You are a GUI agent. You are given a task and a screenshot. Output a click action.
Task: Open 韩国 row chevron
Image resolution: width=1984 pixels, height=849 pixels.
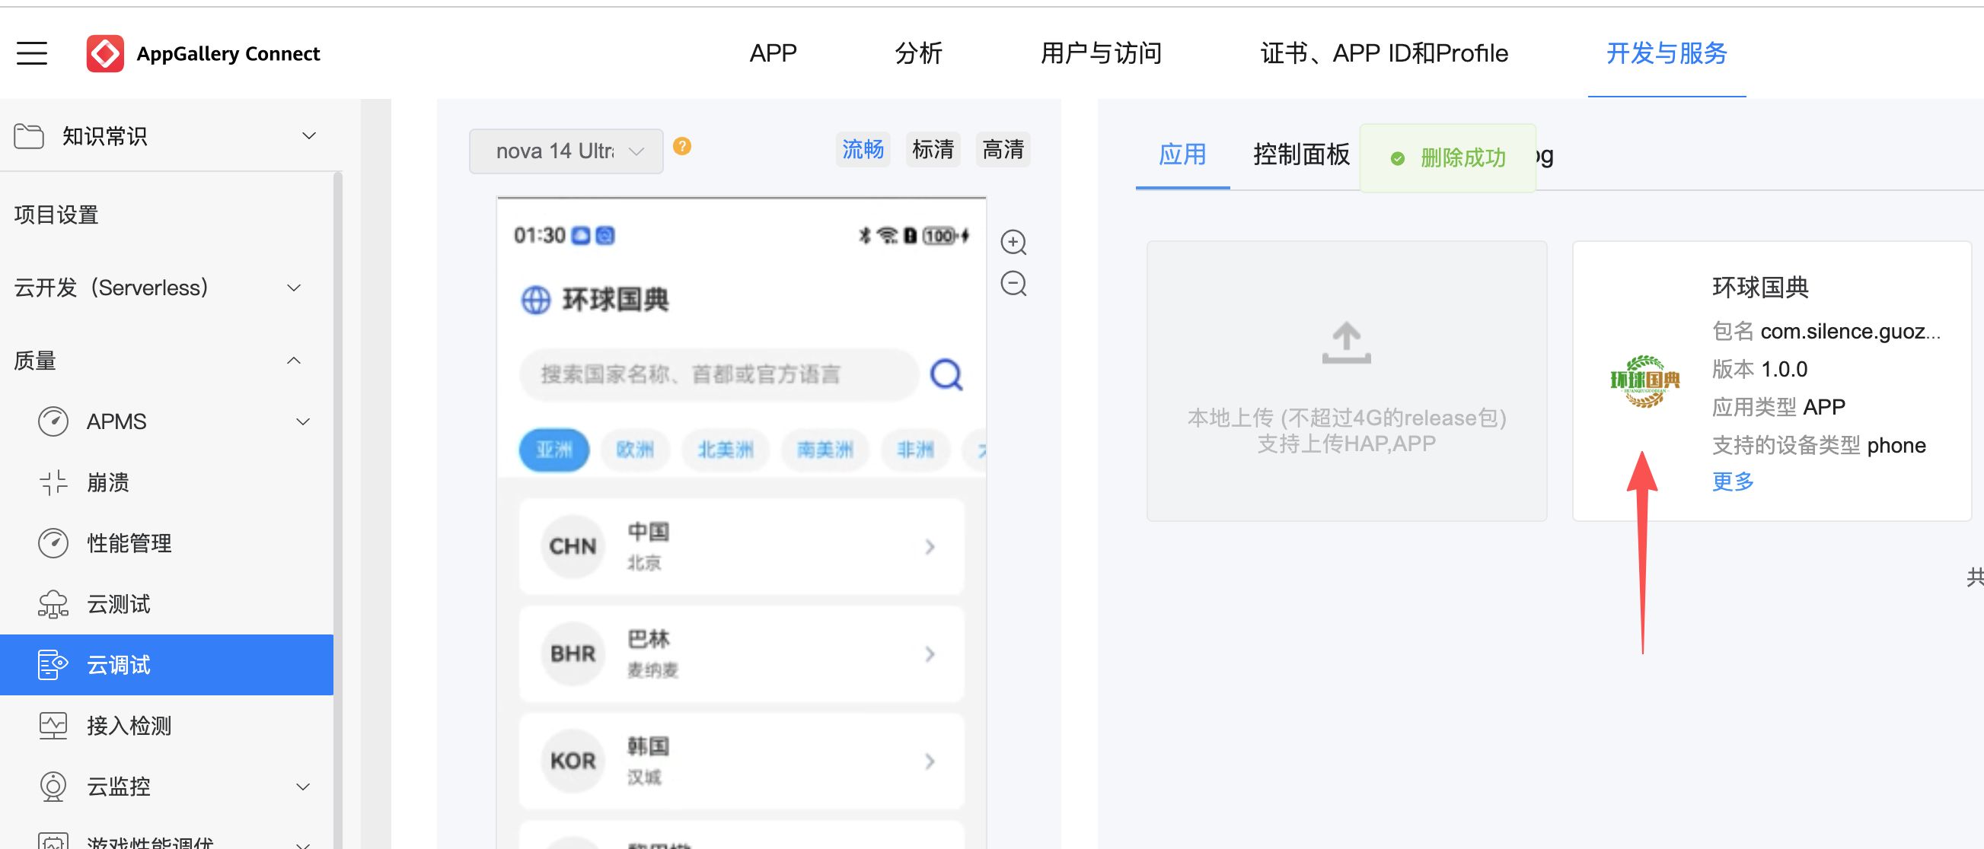click(x=930, y=761)
